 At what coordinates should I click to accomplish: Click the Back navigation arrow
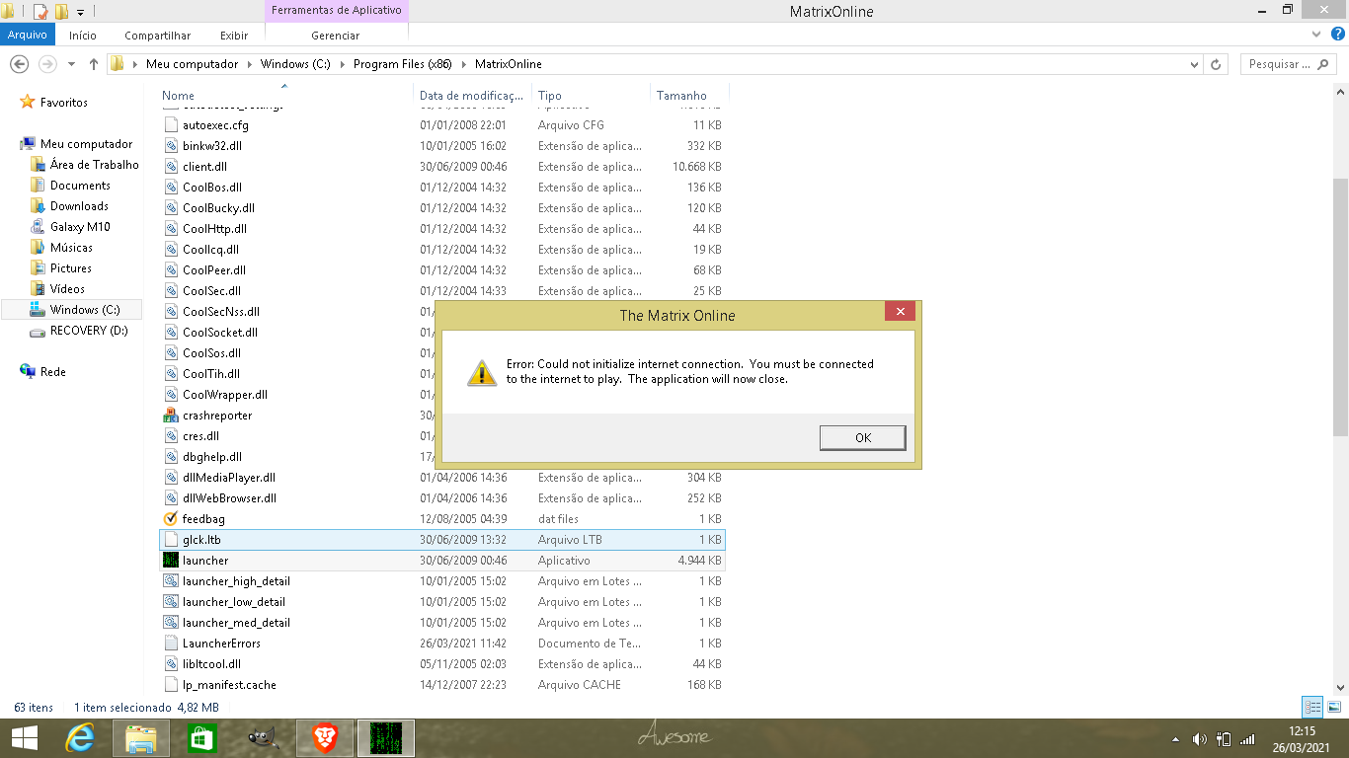(x=18, y=64)
